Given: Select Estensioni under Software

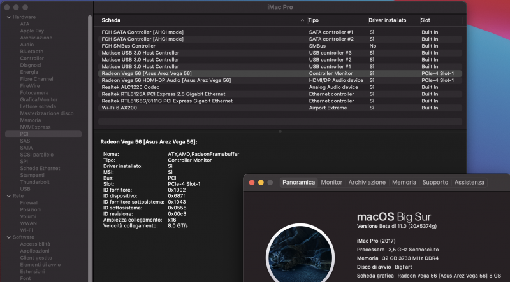Looking at the screenshot, I should pyautogui.click(x=33, y=271).
